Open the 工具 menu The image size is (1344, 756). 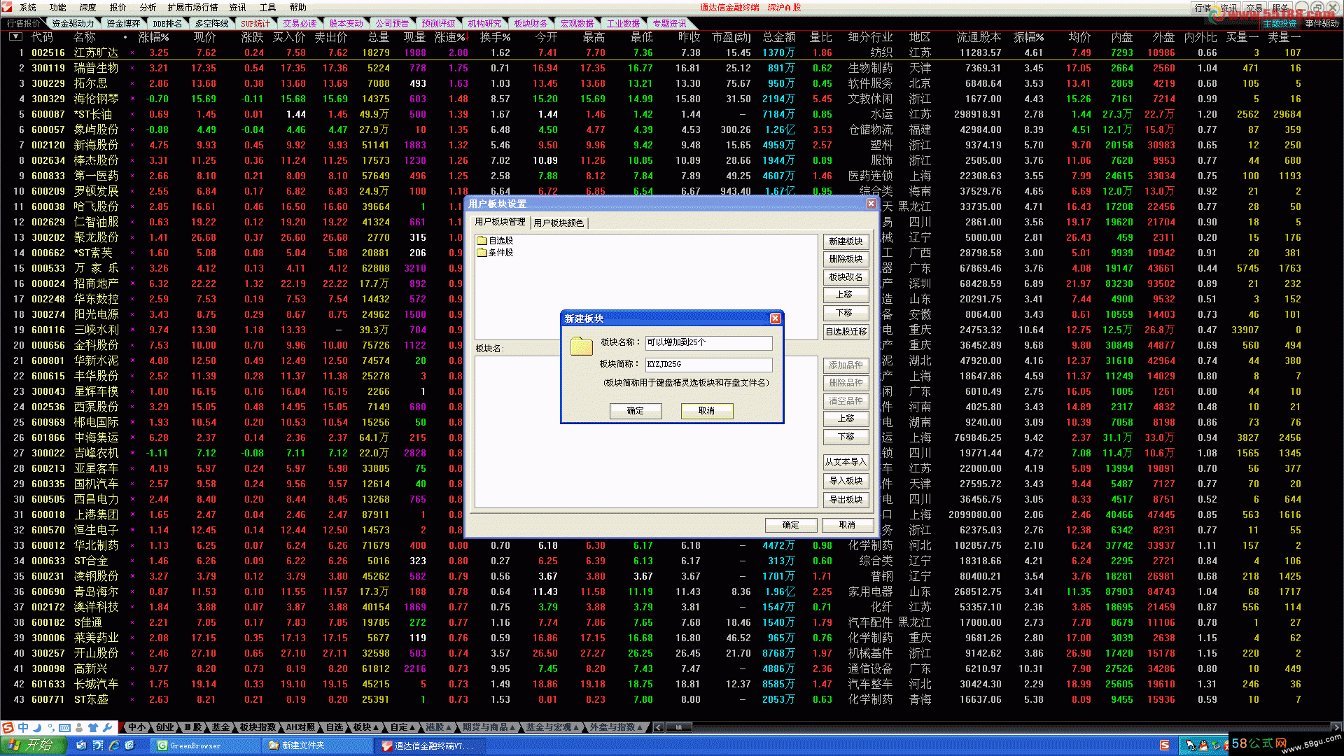coord(267,8)
